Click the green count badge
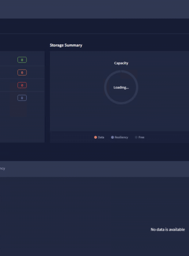 click(22, 60)
